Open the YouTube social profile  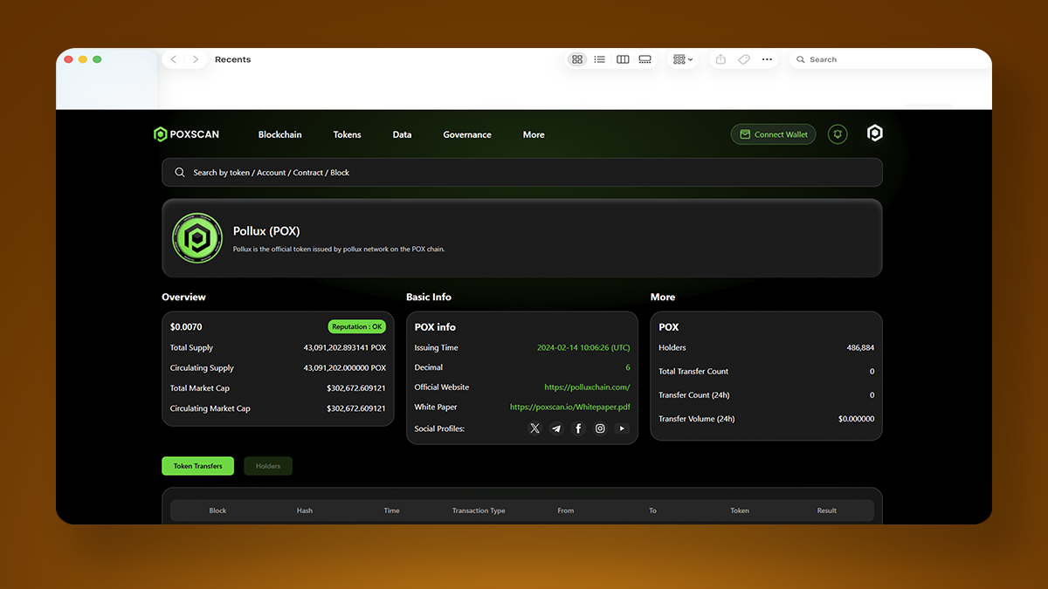click(x=622, y=428)
